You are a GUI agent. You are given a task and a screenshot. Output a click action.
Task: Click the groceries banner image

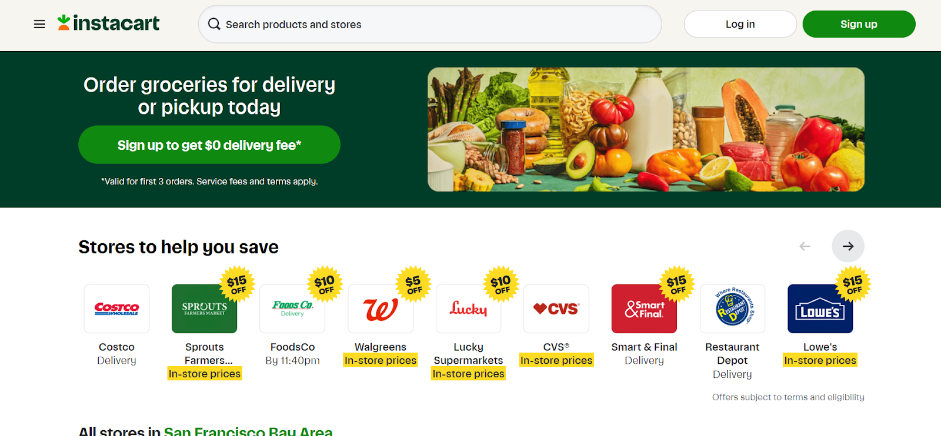(x=646, y=129)
